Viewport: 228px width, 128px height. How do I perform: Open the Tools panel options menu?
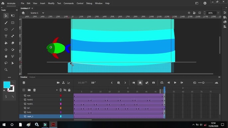click(17, 10)
